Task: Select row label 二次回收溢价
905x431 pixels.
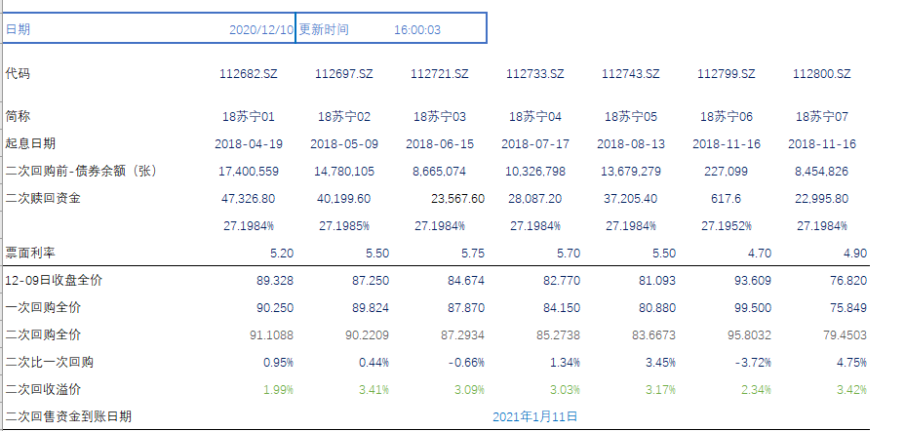Action: (x=43, y=389)
